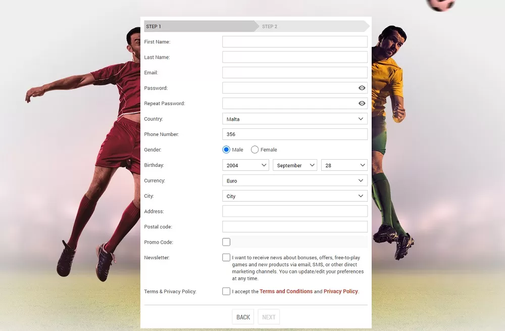505x331 pixels.
Task: Enable the Promo Code checkbox
Action: pyautogui.click(x=226, y=242)
